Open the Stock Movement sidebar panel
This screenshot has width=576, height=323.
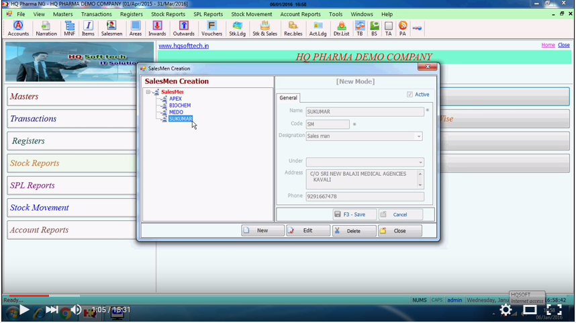coord(72,207)
